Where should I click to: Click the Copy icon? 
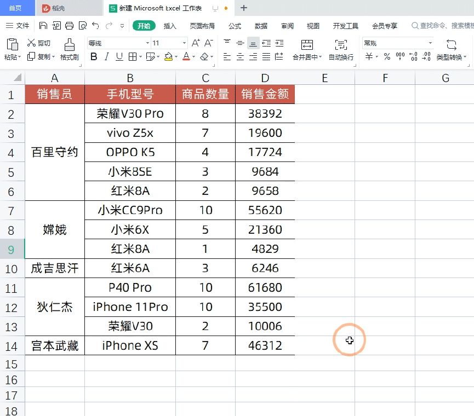pos(31,56)
